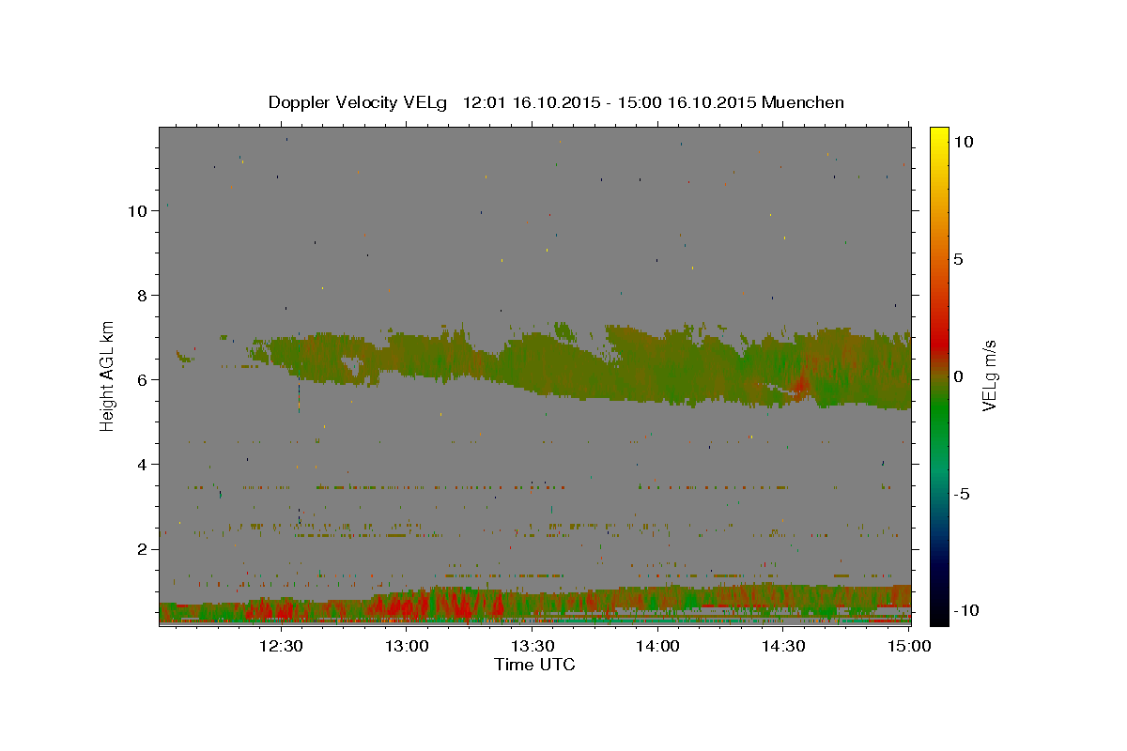1127x751 pixels.
Task: Click the height tick label '10'
Action: tap(137, 211)
